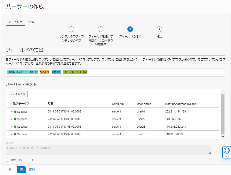Select the green highlighted IP address field
Screen dimensions: 231x175
(75, 72)
